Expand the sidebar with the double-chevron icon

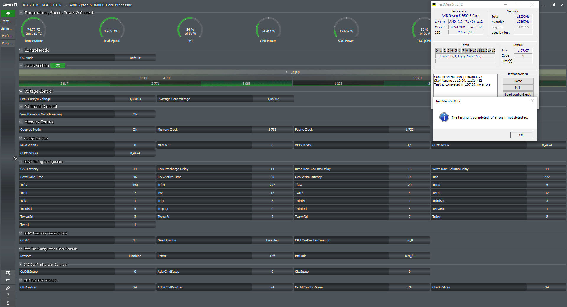tap(15, 158)
